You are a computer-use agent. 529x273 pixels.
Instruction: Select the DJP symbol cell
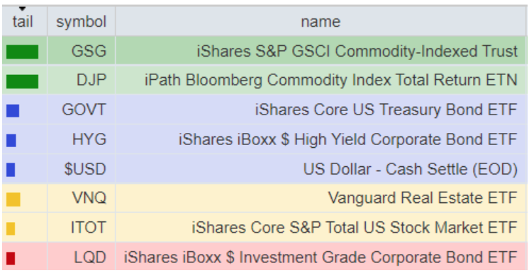(82, 80)
